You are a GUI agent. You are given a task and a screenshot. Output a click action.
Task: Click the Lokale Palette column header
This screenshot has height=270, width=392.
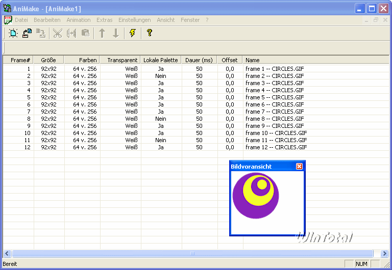coord(161,60)
